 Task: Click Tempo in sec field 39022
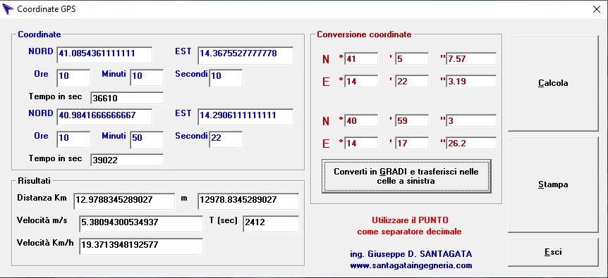[127, 160]
